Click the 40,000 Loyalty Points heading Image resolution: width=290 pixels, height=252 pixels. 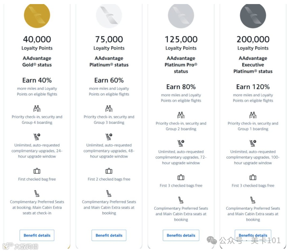click(37, 40)
